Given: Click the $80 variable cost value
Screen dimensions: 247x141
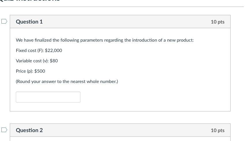Looking at the screenshot, I should click(54, 61).
